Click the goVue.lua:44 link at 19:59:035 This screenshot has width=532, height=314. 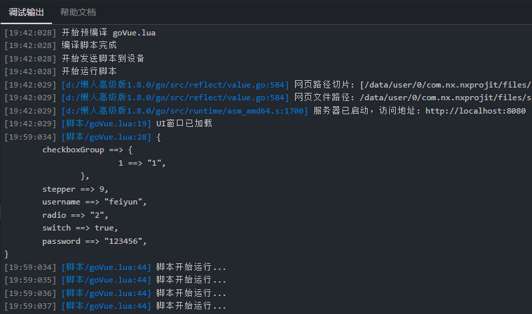pyautogui.click(x=107, y=280)
